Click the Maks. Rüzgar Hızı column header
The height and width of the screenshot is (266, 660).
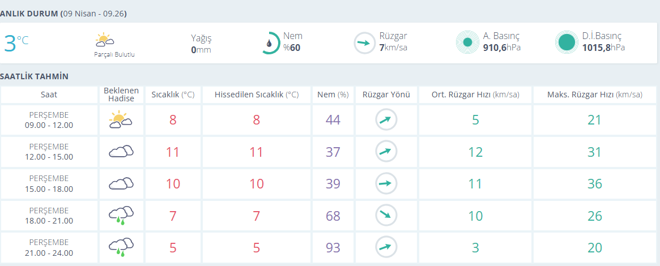coord(594,95)
